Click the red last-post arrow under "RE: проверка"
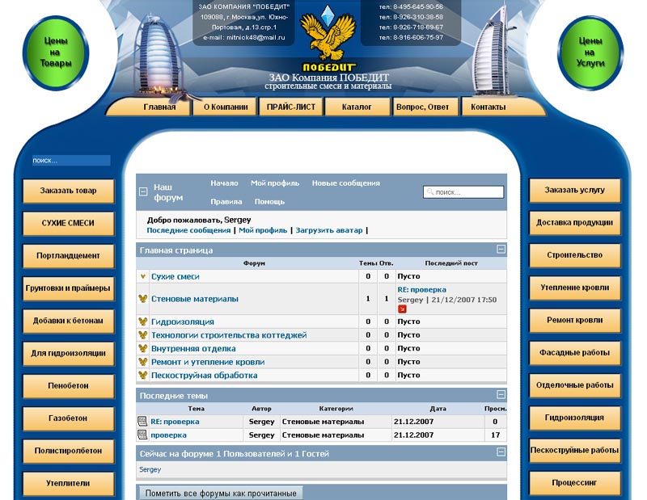 [x=402, y=309]
